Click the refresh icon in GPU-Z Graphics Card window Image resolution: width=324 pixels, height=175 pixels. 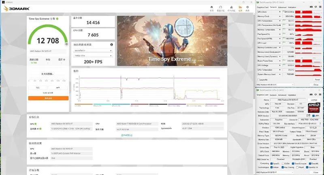315,95
